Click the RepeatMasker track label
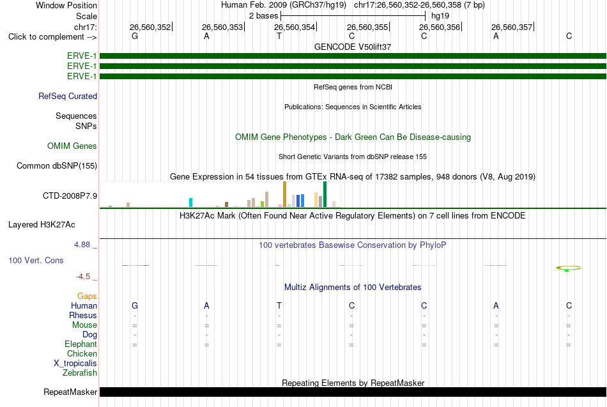This screenshot has width=607, height=407. point(70,392)
